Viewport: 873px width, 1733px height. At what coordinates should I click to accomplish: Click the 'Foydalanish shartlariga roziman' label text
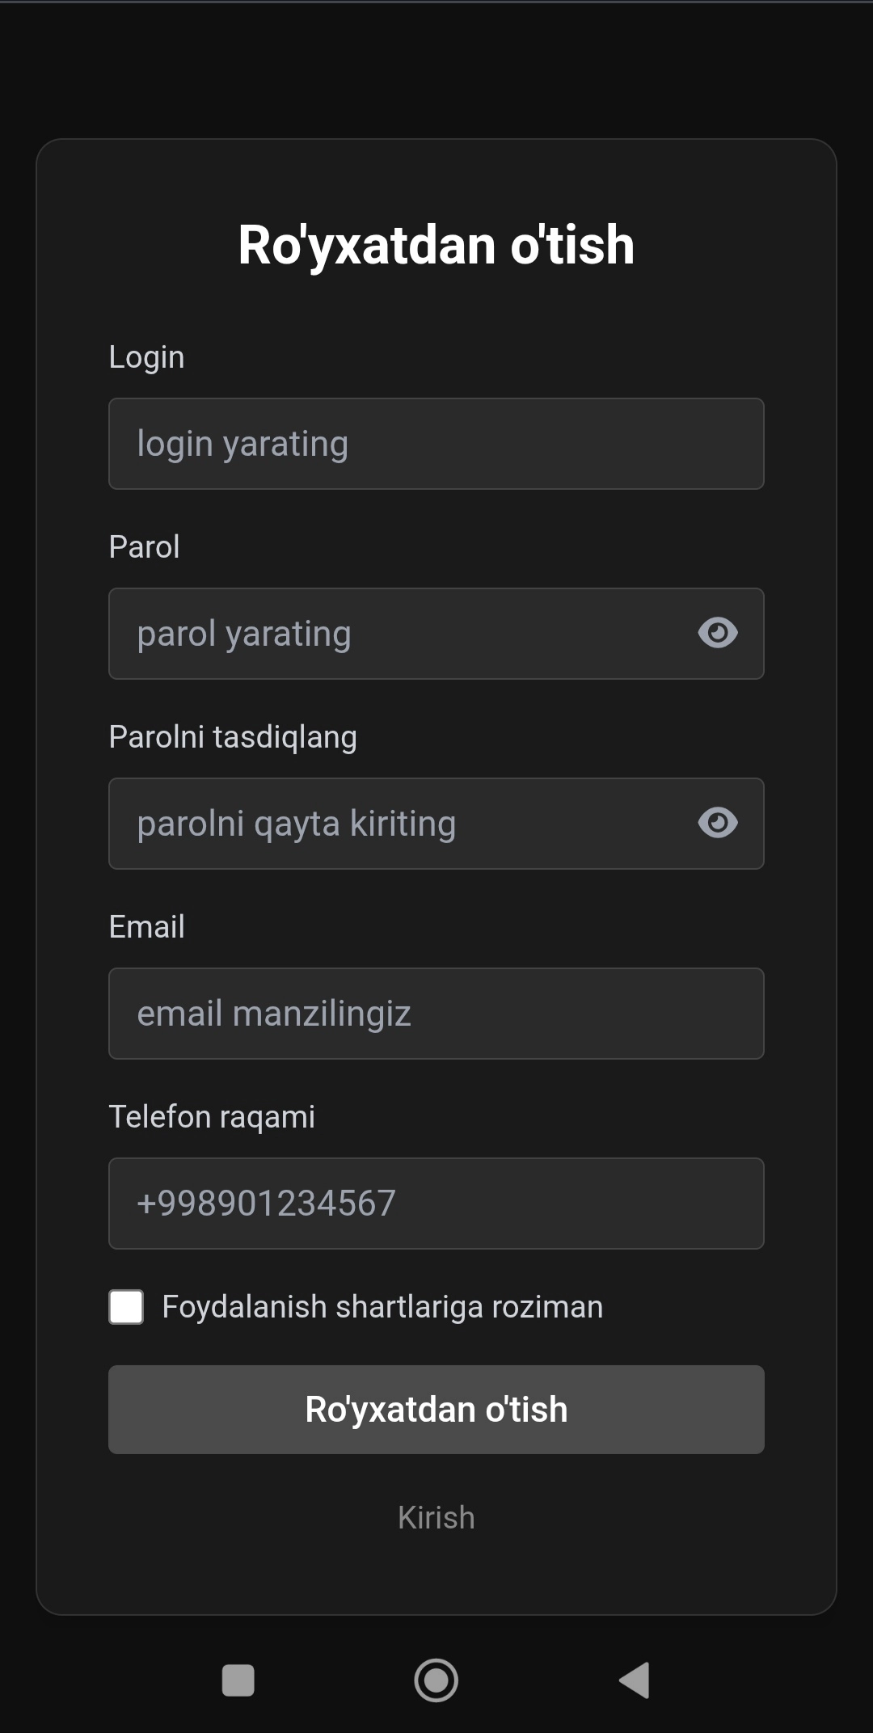[382, 1307]
